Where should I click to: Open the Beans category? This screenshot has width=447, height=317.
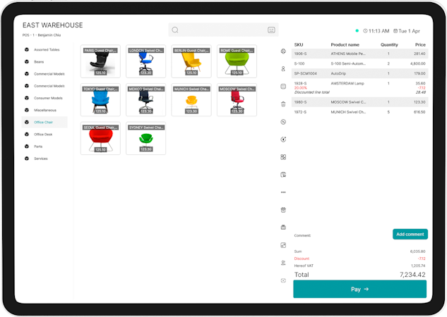pos(44,62)
